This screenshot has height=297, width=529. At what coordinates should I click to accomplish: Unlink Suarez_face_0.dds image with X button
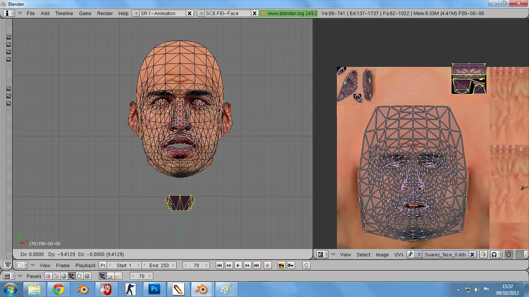click(x=472, y=254)
